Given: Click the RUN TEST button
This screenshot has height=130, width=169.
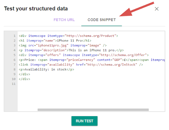Looking at the screenshot, I should pyautogui.click(x=84, y=121).
